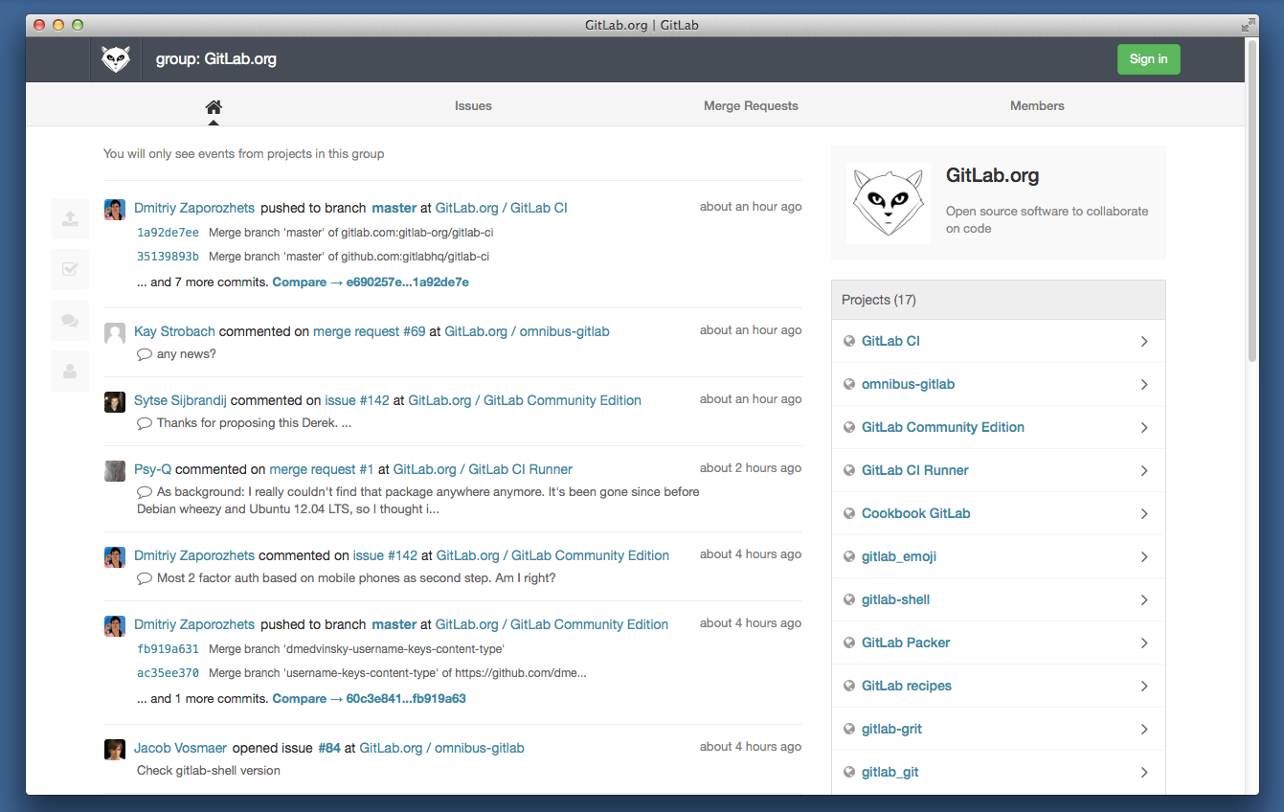1284x812 pixels.
Task: Click the GitLab fox logo in header
Action: 116,59
